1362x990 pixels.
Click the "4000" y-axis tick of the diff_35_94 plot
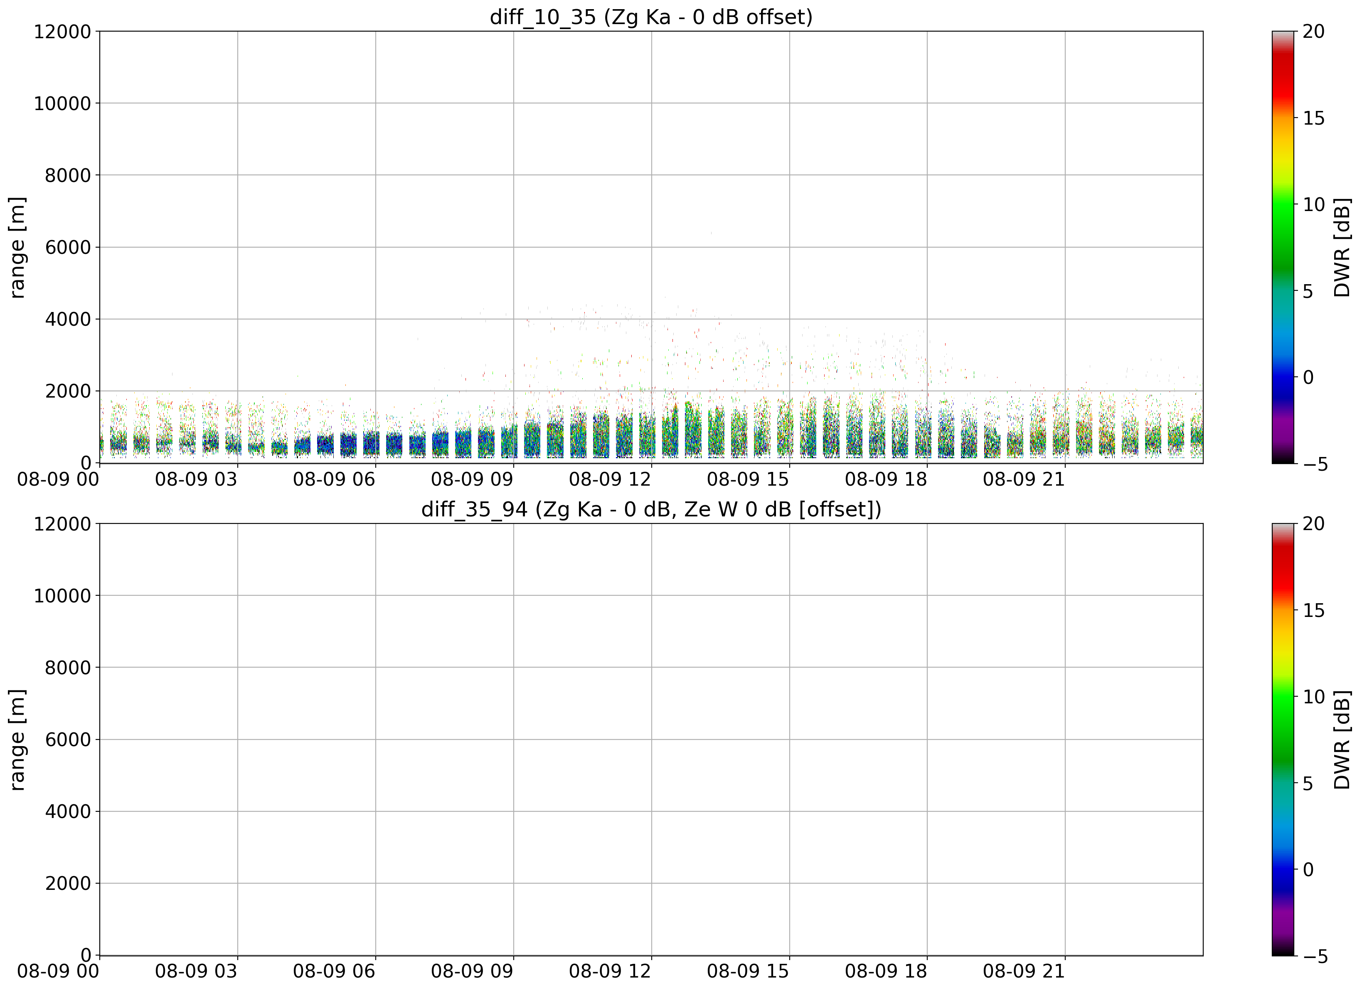pyautogui.click(x=68, y=811)
